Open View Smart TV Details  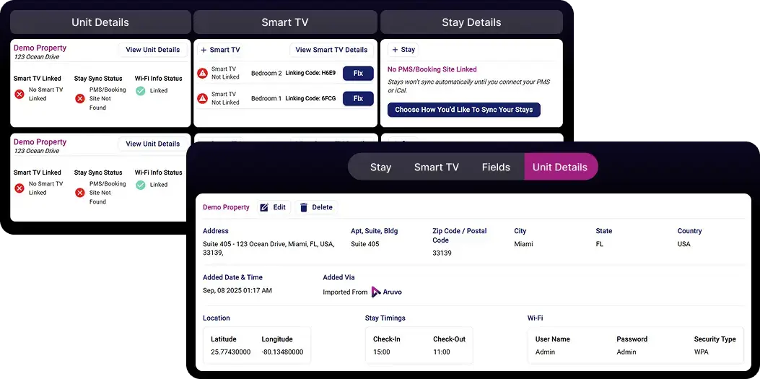331,50
